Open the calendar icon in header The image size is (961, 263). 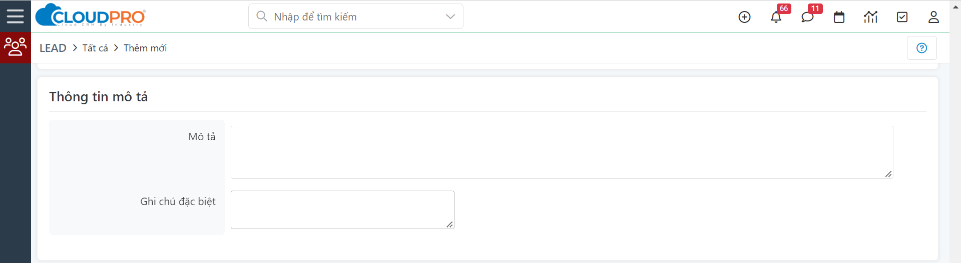click(x=839, y=17)
